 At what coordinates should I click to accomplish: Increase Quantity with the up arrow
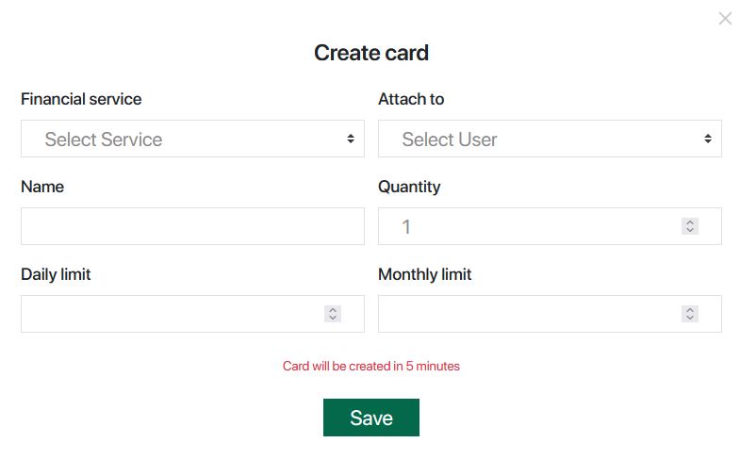pyautogui.click(x=690, y=222)
